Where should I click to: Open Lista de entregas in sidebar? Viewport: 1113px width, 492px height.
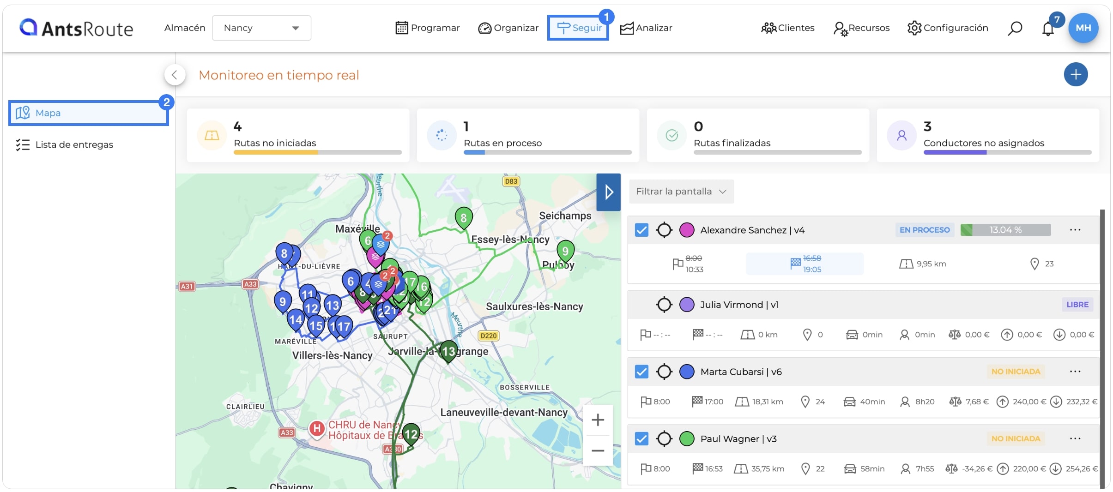[65, 144]
